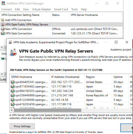Click server icon for vpn358446989.opengw
Screen dimensions: 133x134
[13, 95]
